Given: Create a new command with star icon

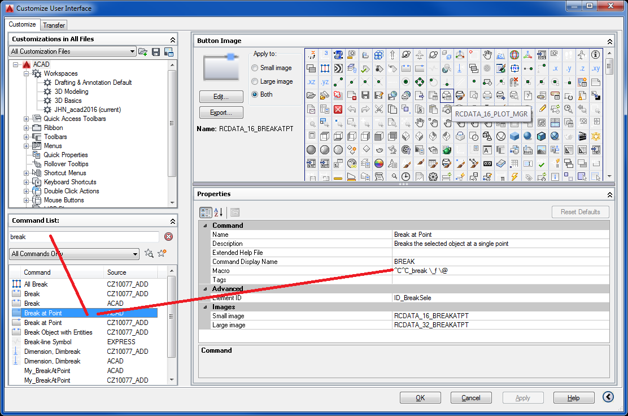Looking at the screenshot, I should (x=162, y=253).
